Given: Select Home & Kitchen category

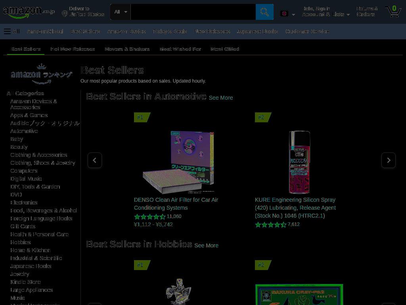Looking at the screenshot, I should (x=30, y=250).
